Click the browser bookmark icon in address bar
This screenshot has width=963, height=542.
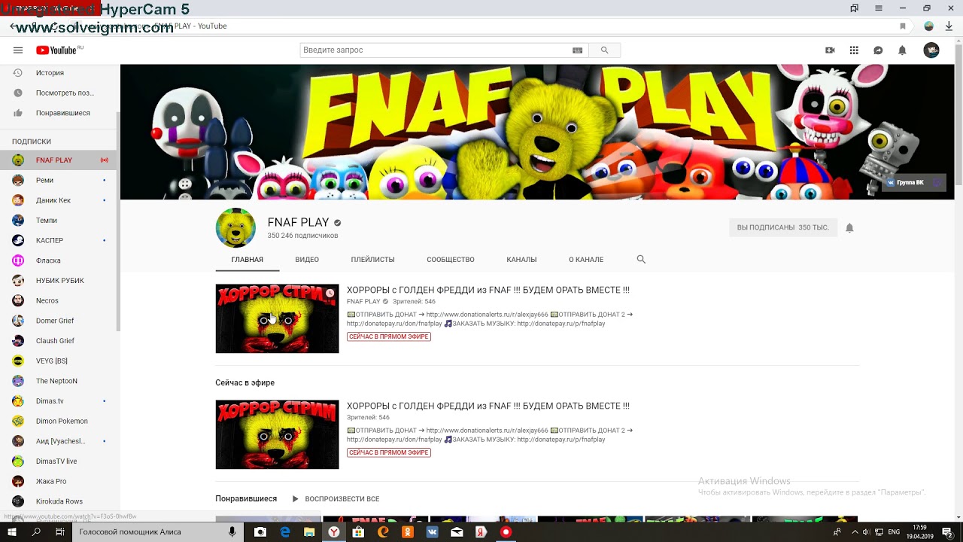903,26
